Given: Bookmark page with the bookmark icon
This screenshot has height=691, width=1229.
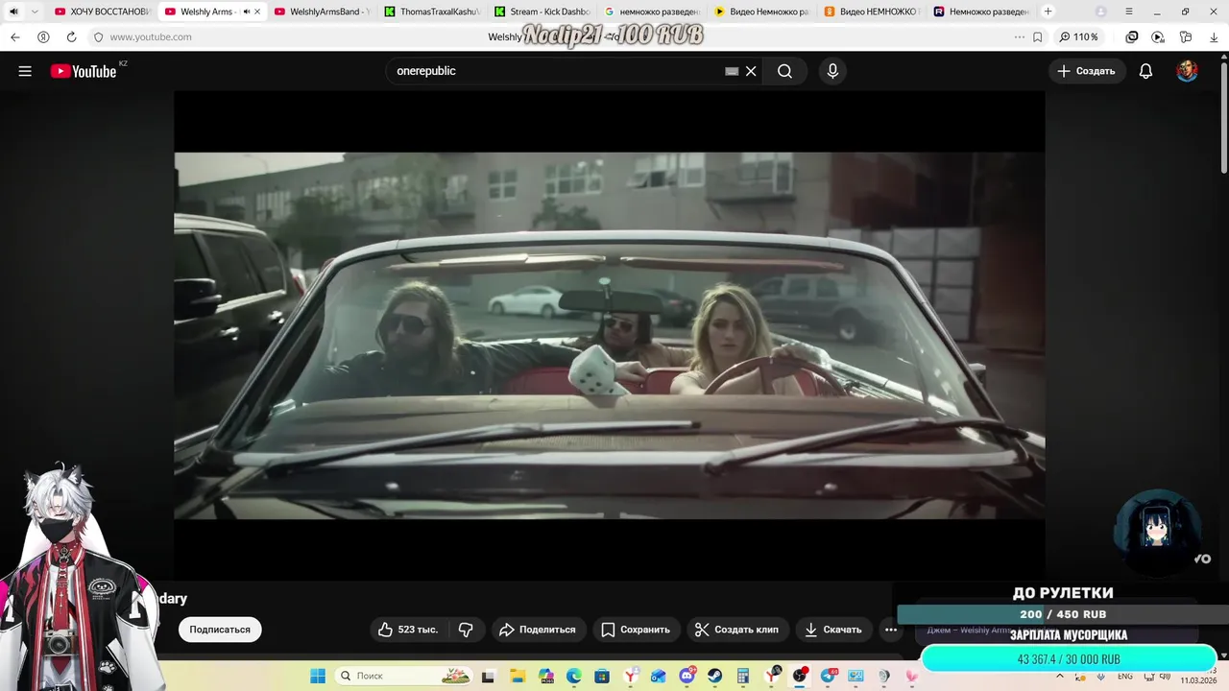Looking at the screenshot, I should 1038,36.
